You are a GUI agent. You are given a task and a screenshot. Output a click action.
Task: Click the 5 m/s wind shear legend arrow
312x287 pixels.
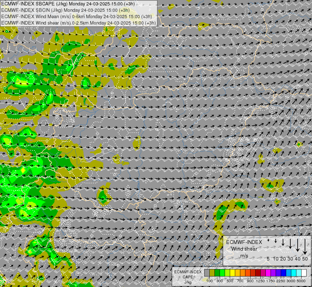coord(268,240)
